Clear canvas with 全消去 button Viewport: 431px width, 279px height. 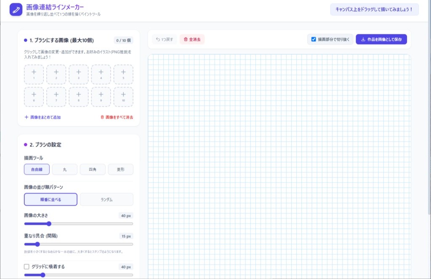pos(192,39)
